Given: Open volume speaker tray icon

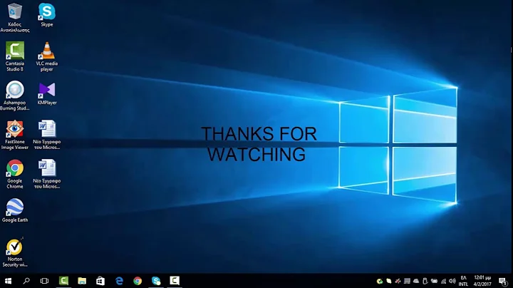Looking at the screenshot, I should click(452, 281).
